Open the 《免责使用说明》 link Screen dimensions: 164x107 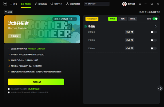(x=34, y=89)
